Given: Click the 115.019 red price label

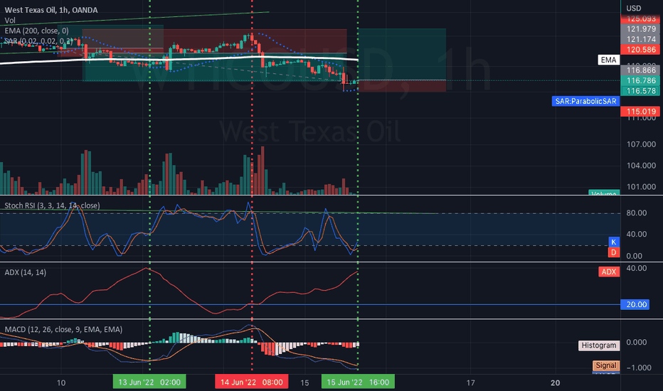Looking at the screenshot, I should click(640, 112).
